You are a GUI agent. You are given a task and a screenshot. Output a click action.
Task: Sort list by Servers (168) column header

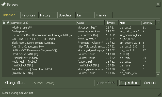click(x=43, y=23)
